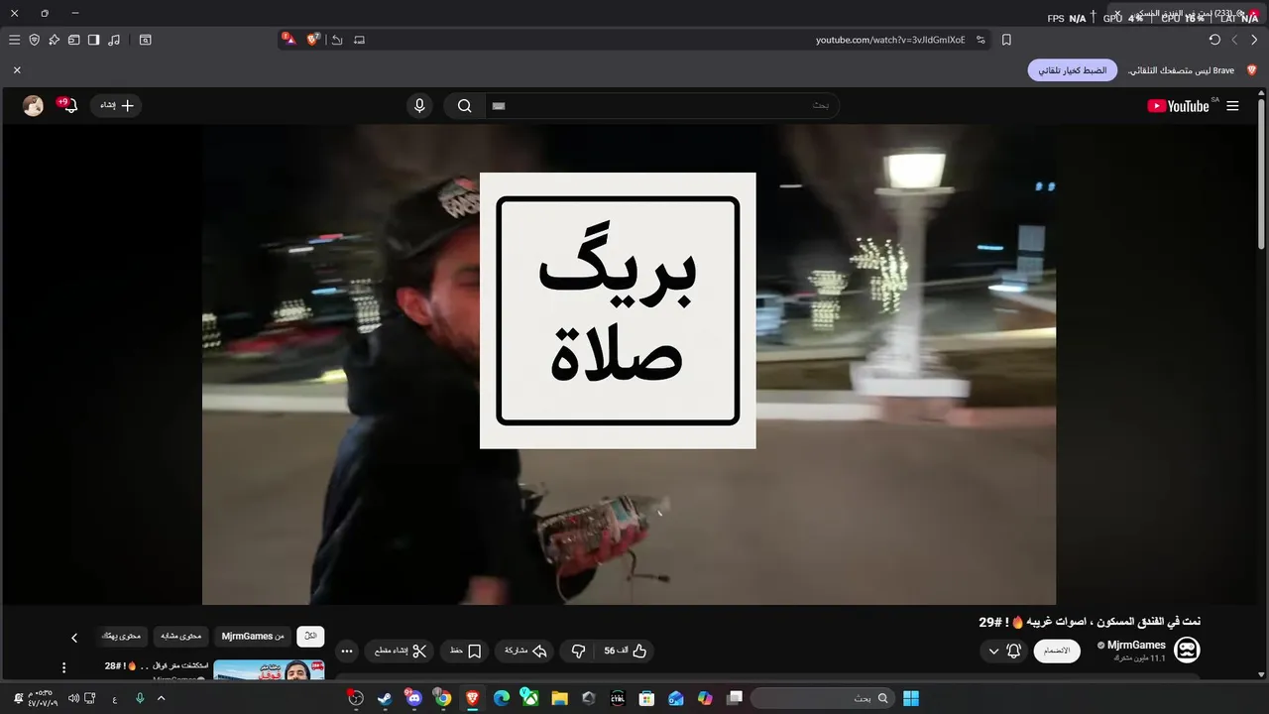
Task: Open Brave Shields lion icon
Action: [x=313, y=40]
